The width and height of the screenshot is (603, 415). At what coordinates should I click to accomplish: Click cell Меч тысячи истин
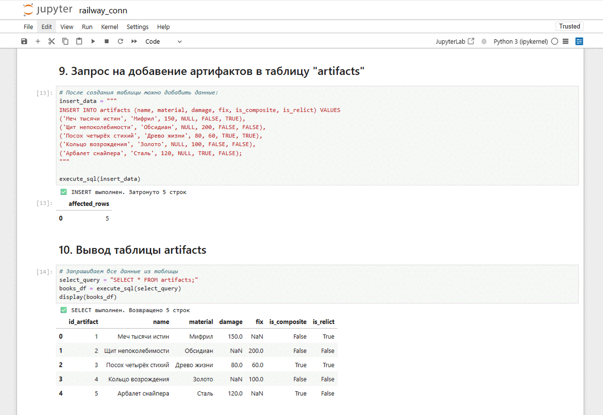coord(143,337)
